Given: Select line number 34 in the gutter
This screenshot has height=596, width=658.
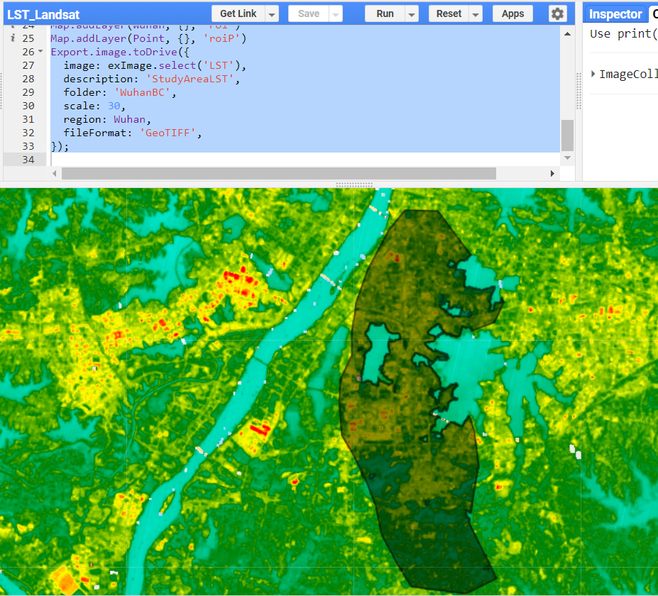Looking at the screenshot, I should point(30,160).
